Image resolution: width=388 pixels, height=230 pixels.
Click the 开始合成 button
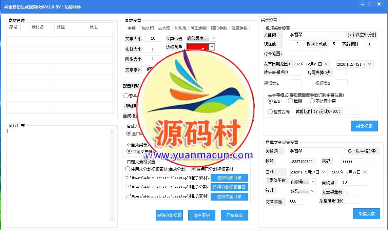pyautogui.click(x=234, y=215)
